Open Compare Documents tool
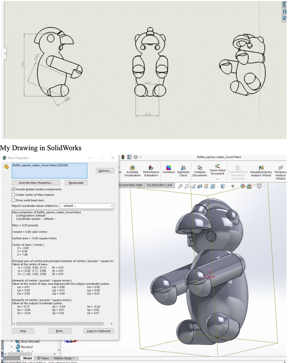 (200, 171)
